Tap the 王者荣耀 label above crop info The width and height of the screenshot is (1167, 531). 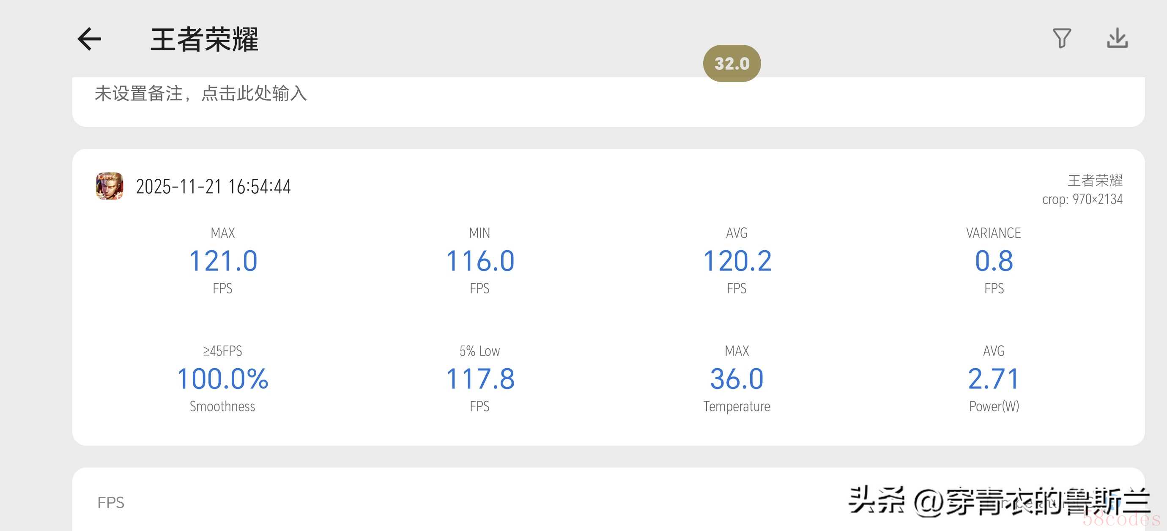coord(1095,181)
